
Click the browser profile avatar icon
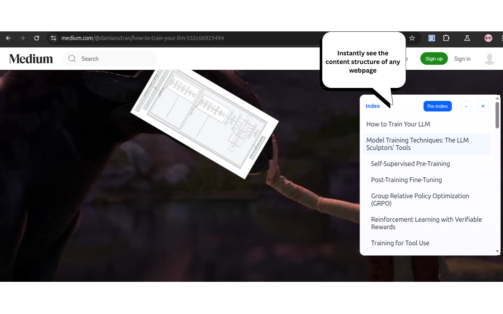click(488, 38)
